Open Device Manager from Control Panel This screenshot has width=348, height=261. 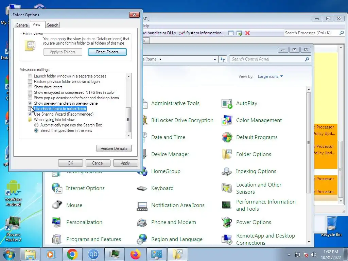170,154
